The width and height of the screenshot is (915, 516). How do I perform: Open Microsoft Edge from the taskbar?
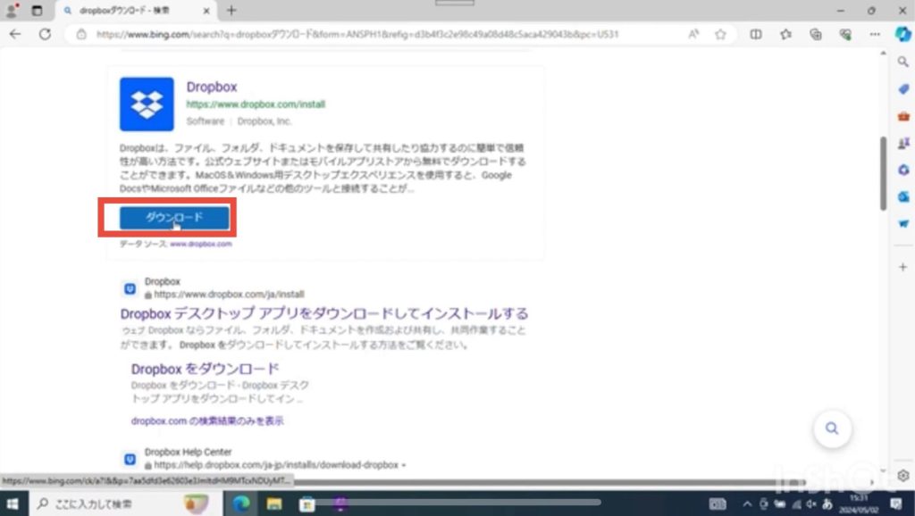[x=241, y=504]
